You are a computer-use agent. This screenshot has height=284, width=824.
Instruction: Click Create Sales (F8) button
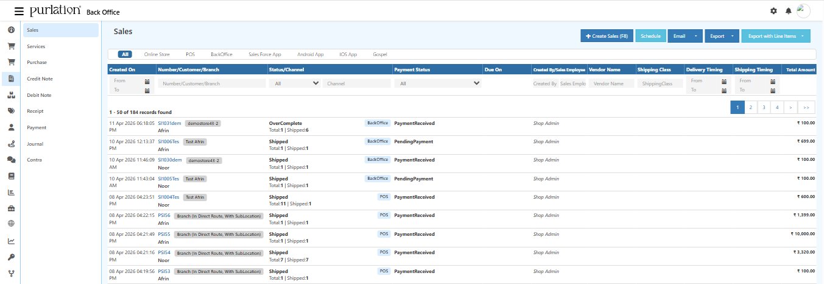(x=607, y=37)
